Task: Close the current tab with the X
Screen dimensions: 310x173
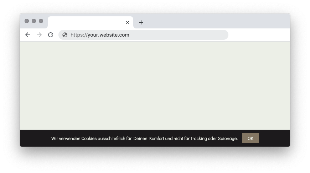Action: click(x=128, y=22)
